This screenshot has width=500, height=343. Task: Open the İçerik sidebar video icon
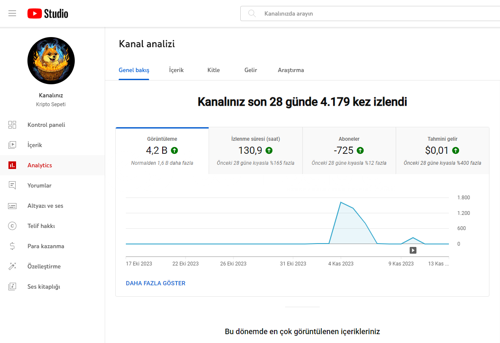[12, 145]
